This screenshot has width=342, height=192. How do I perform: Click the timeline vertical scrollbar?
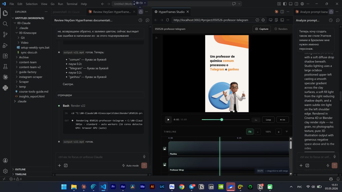291,145
